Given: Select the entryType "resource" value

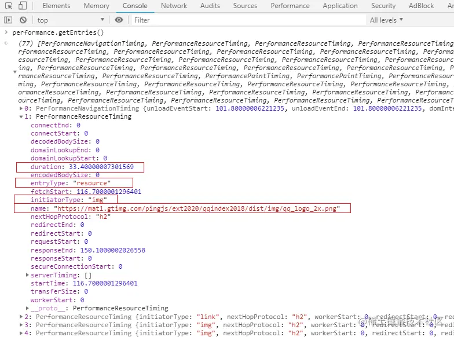Looking at the screenshot, I should [91, 183].
